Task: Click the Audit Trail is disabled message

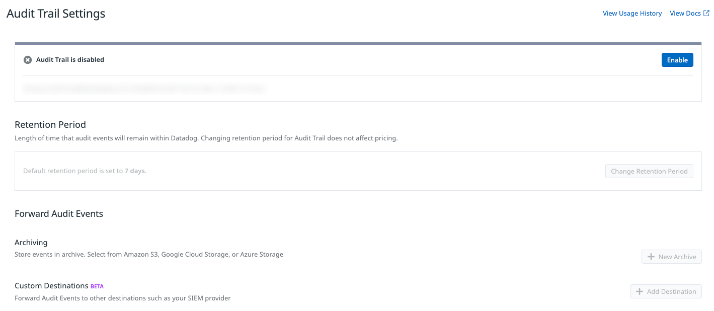Action: tap(70, 60)
